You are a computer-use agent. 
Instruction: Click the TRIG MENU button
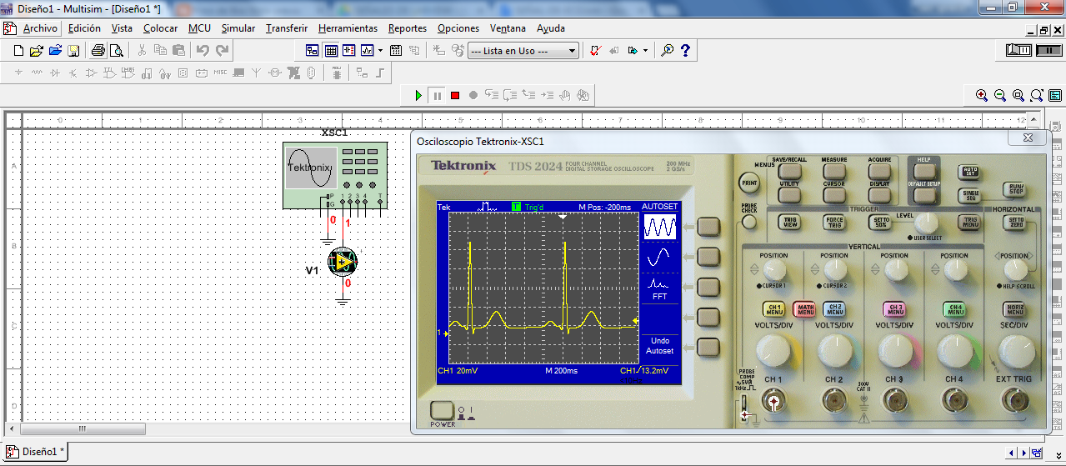970,223
